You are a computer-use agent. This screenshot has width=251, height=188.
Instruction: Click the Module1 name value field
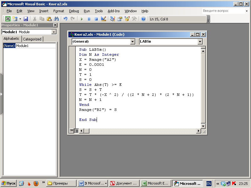coord(35,46)
